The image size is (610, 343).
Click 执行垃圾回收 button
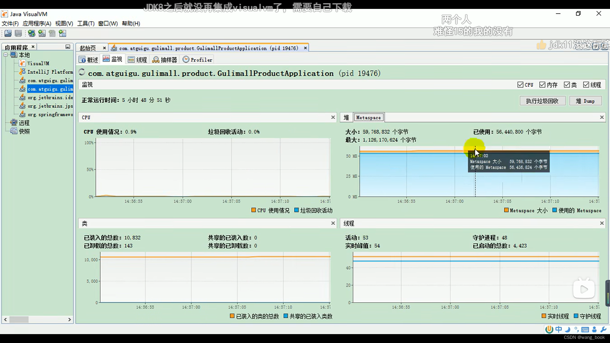click(x=542, y=101)
